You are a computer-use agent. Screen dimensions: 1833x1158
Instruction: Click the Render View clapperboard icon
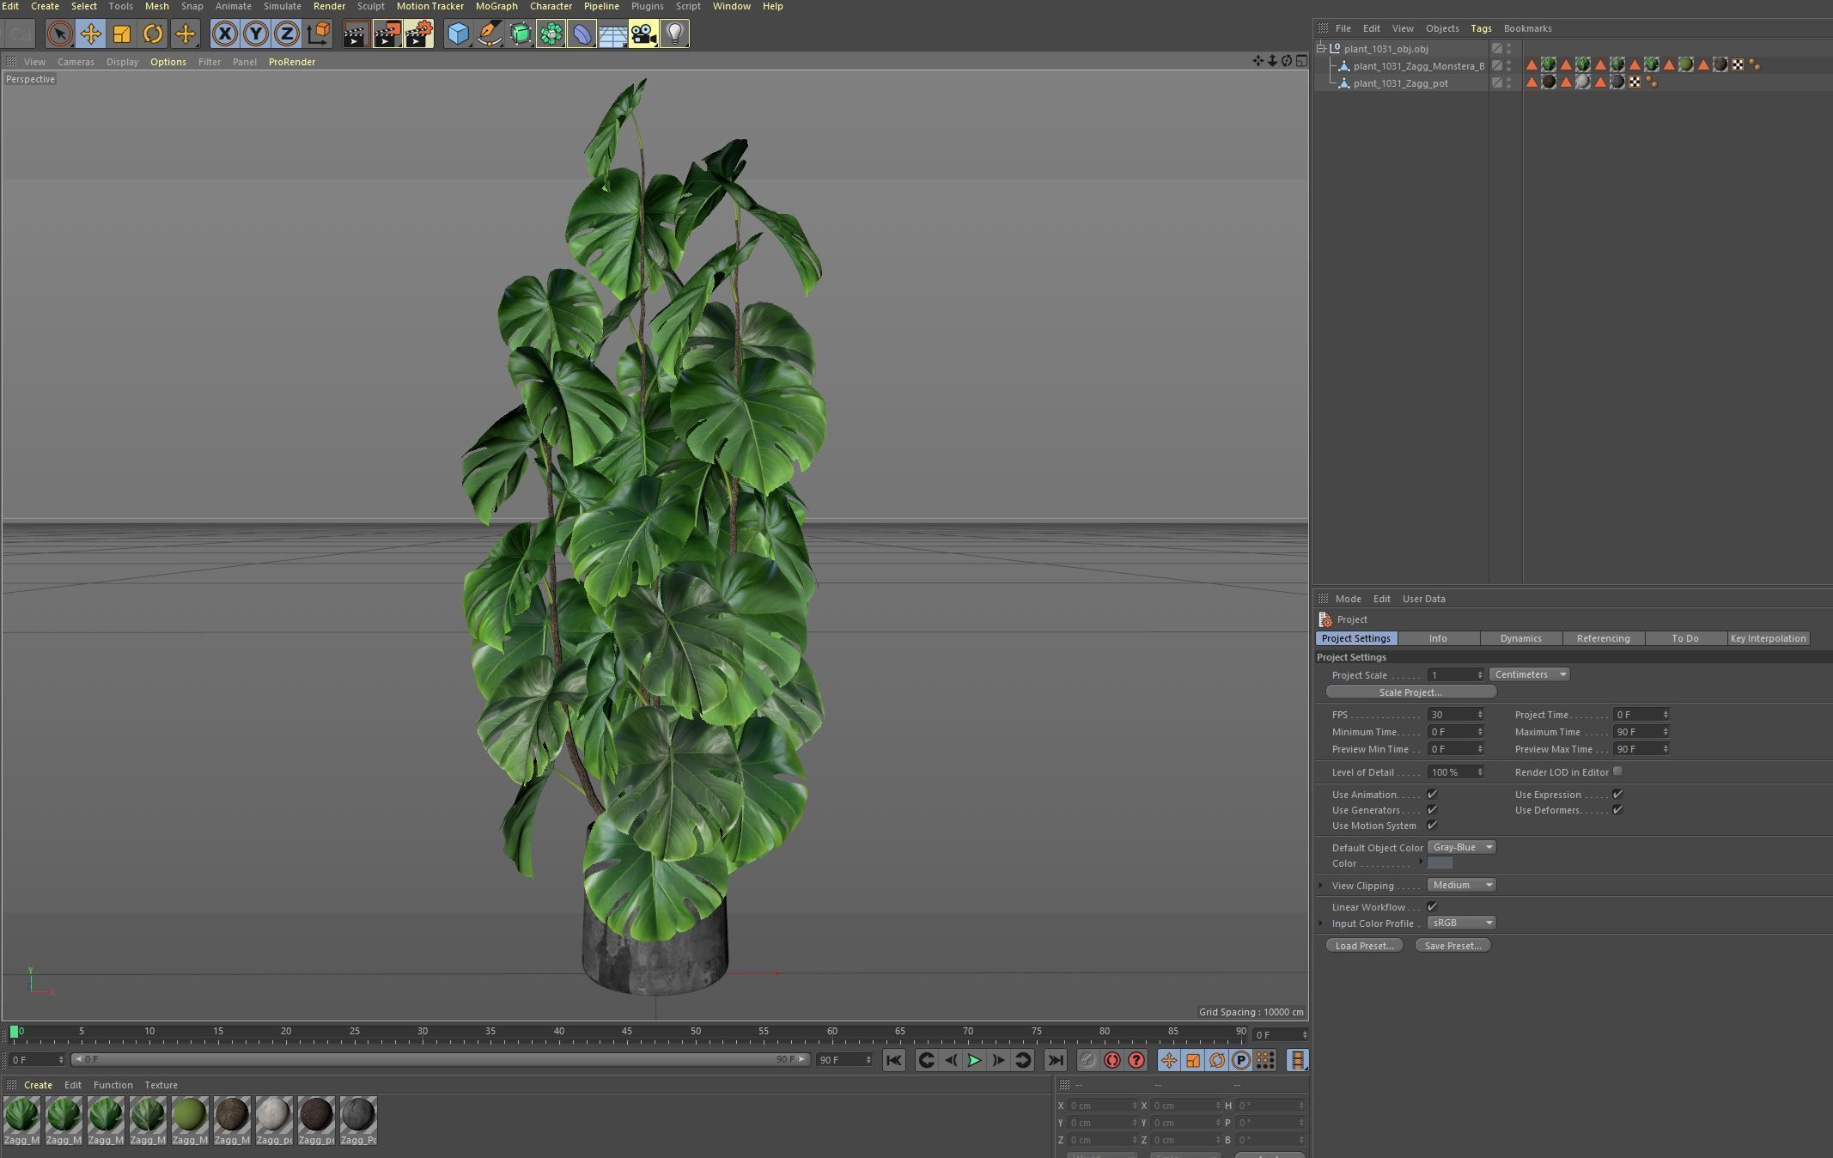coord(356,34)
